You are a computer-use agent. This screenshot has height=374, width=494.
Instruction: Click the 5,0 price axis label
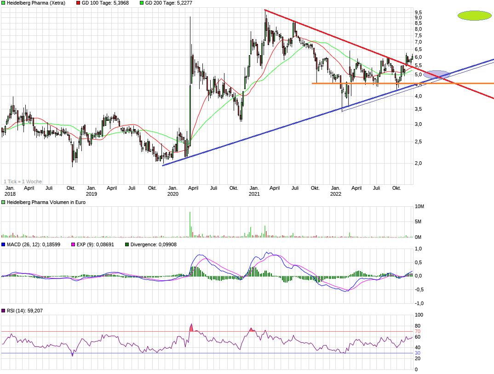[419, 74]
